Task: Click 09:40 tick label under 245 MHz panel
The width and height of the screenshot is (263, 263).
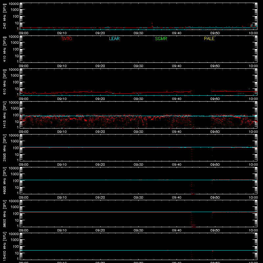Action: click(177, 33)
